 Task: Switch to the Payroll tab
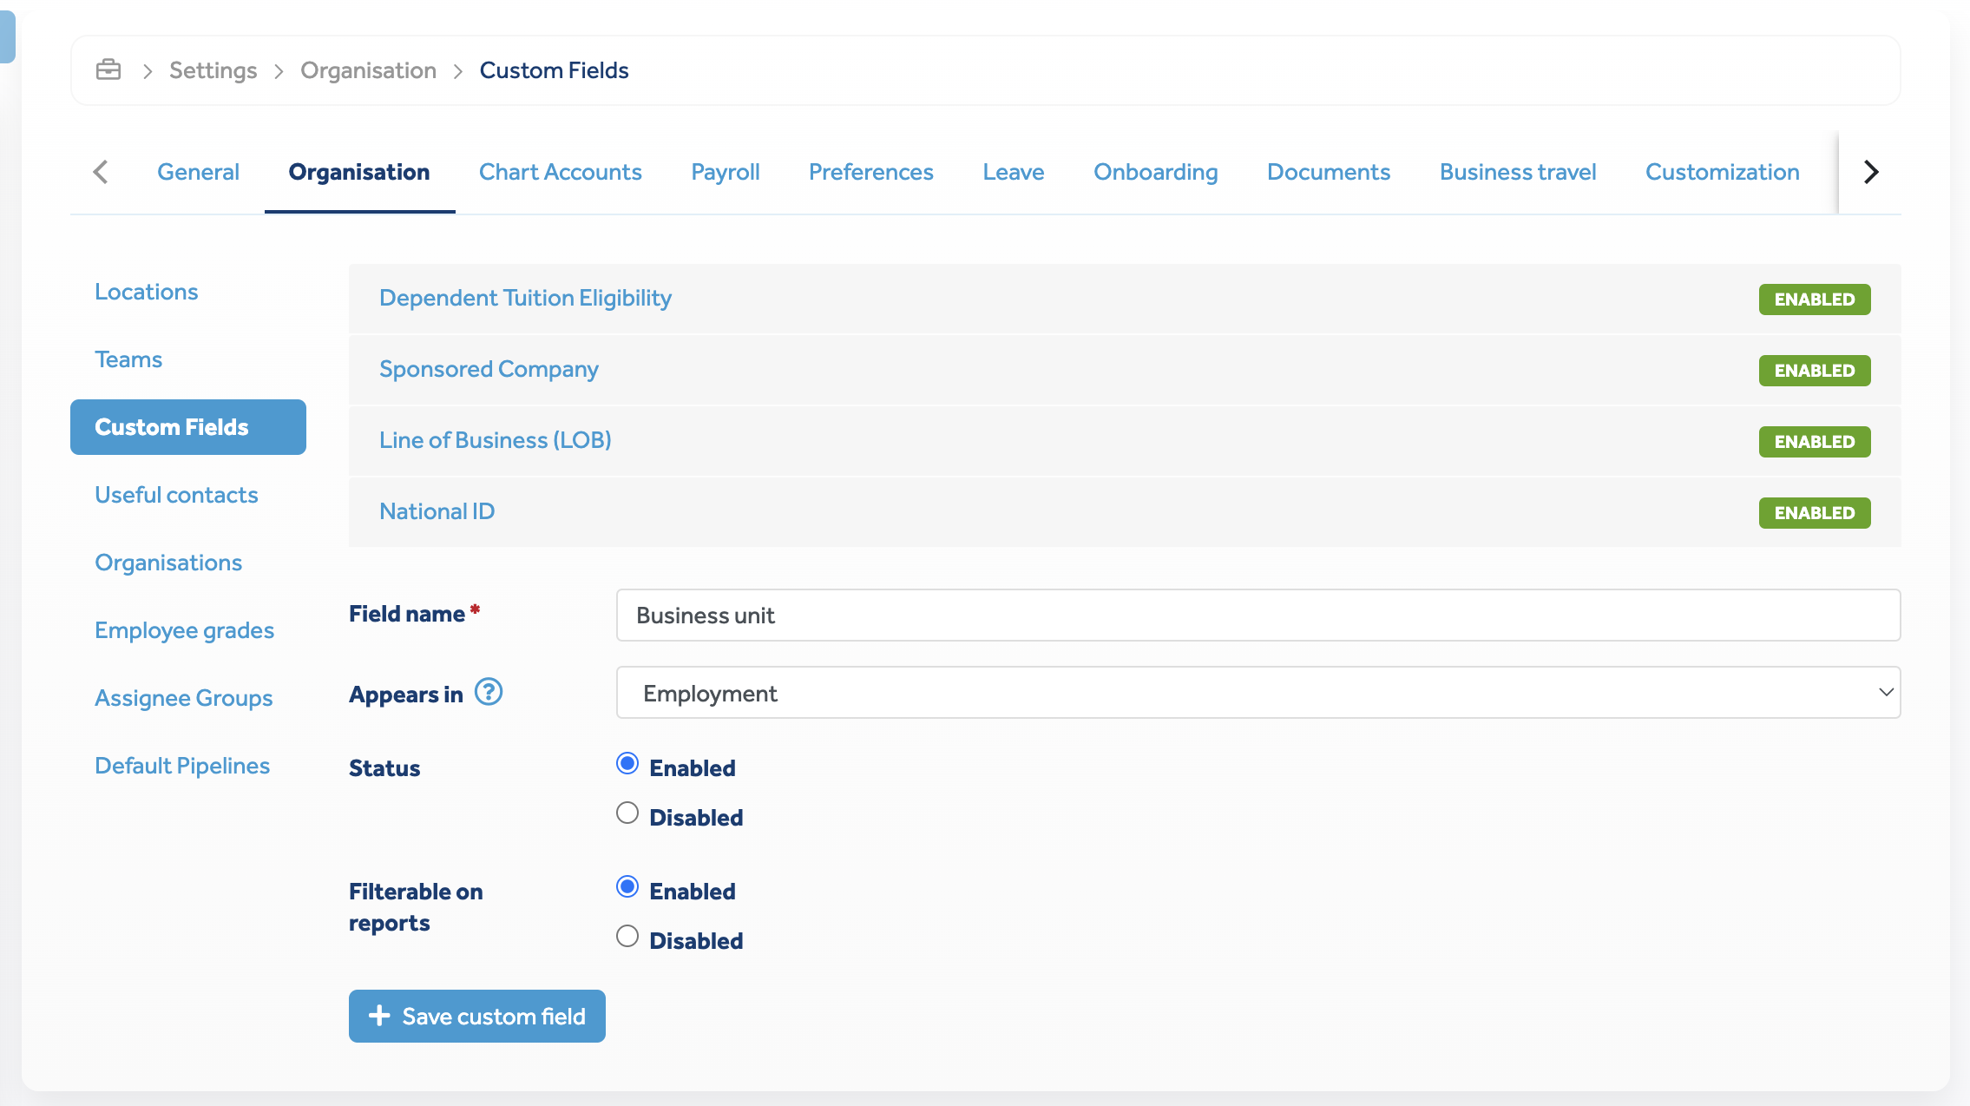click(725, 172)
